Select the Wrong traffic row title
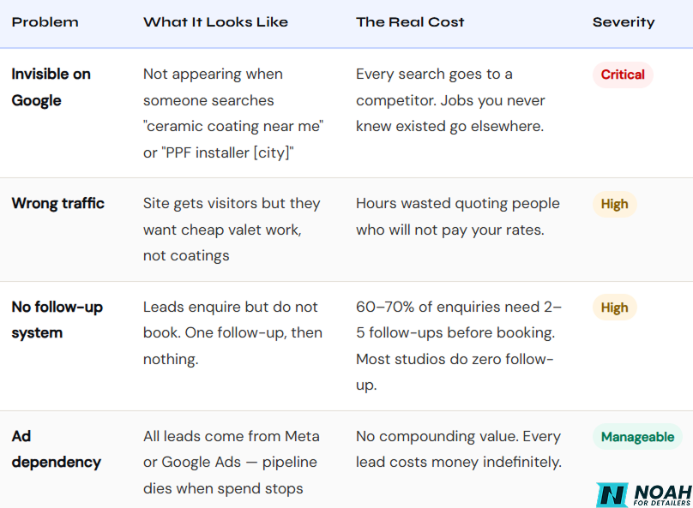Viewport: 693px width, 508px height. pyautogui.click(x=58, y=203)
